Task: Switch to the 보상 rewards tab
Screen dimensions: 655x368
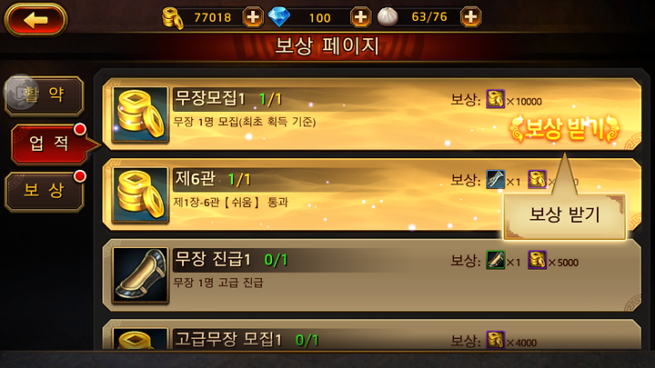Action: [x=45, y=191]
